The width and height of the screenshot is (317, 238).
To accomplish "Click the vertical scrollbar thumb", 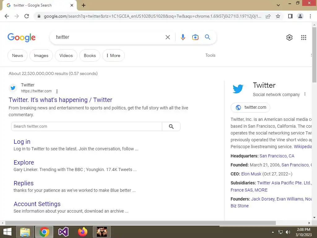I will point(314,55).
